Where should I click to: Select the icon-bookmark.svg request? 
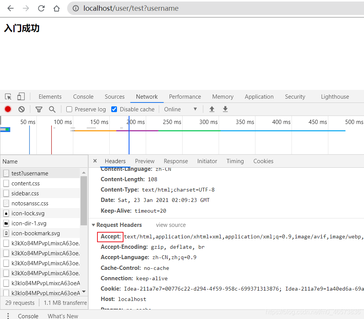coord(40,233)
